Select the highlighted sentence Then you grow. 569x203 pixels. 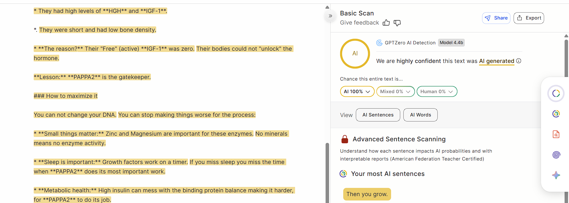[367, 194]
